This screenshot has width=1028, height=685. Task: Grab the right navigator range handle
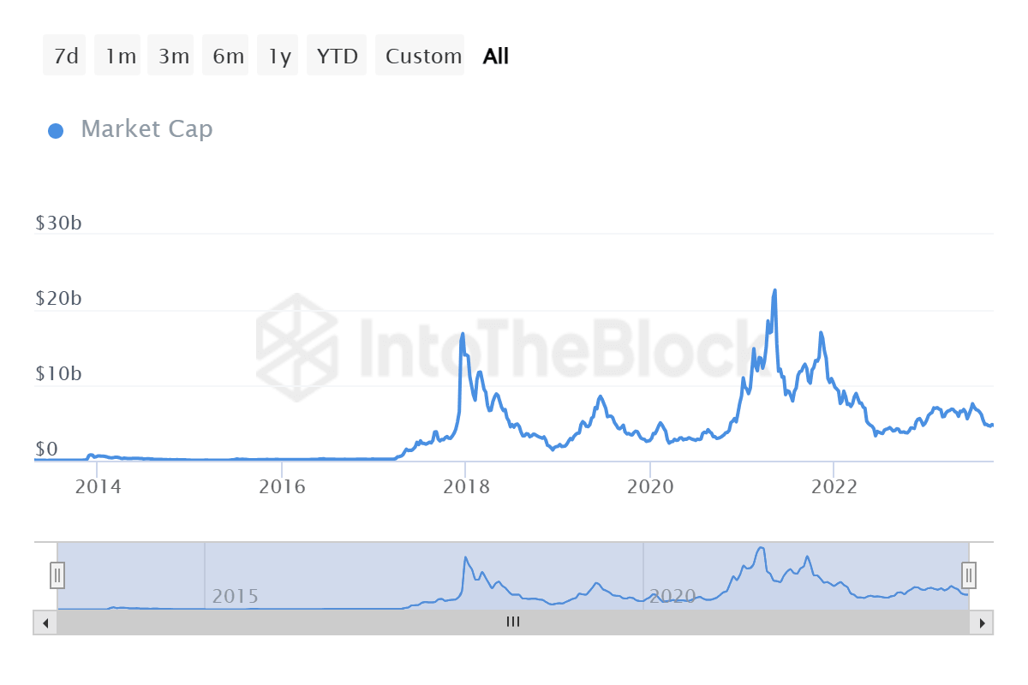(969, 574)
